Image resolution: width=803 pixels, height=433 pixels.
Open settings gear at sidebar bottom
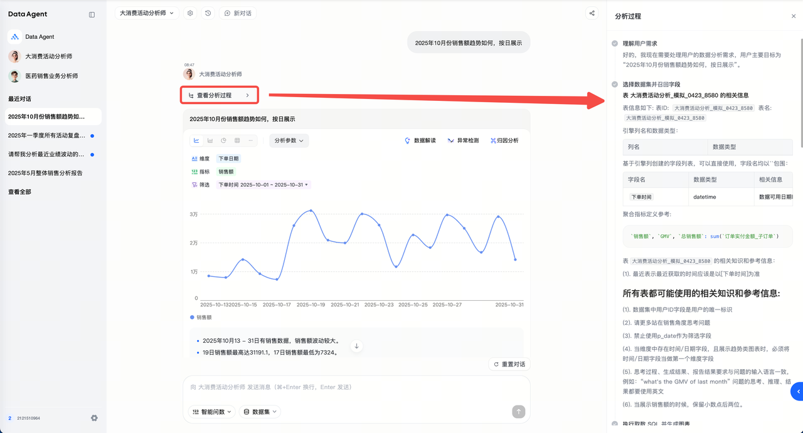[x=94, y=418]
